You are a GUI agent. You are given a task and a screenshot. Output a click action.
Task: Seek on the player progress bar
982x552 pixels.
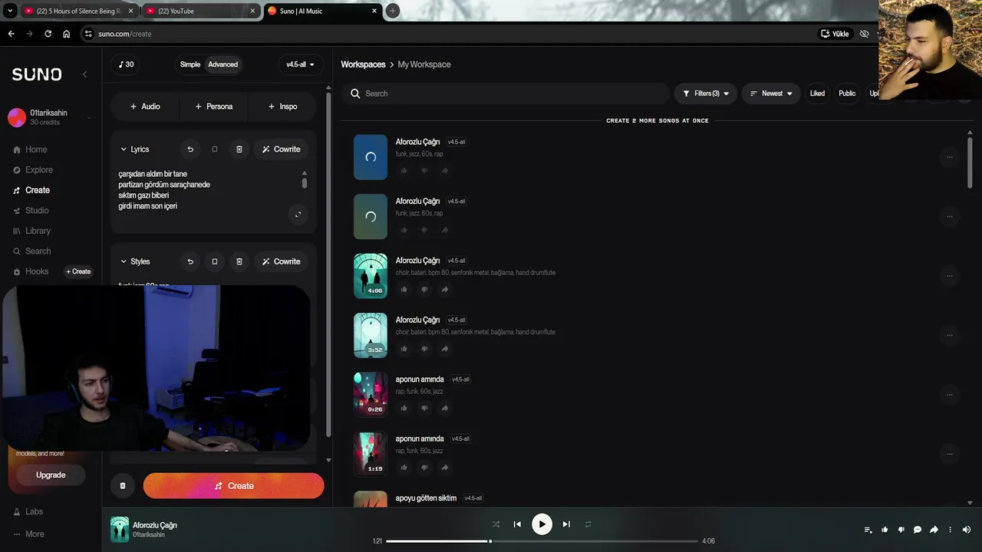(541, 541)
